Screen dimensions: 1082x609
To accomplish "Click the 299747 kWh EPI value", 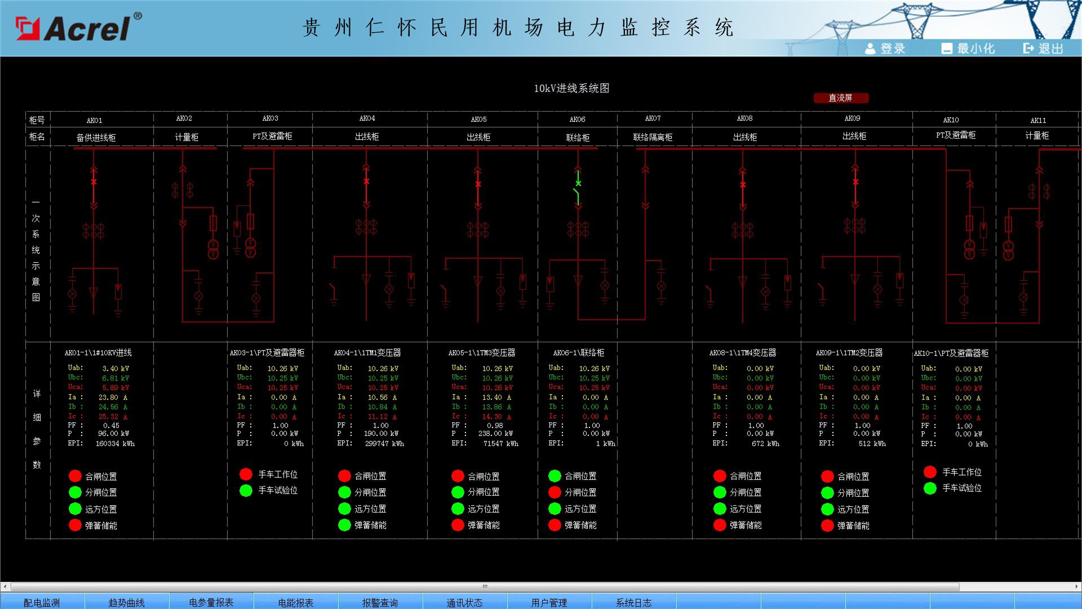I will pyautogui.click(x=384, y=444).
